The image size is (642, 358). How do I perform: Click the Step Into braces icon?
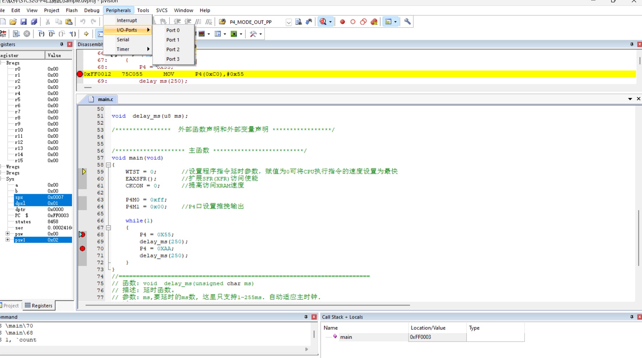click(42, 34)
